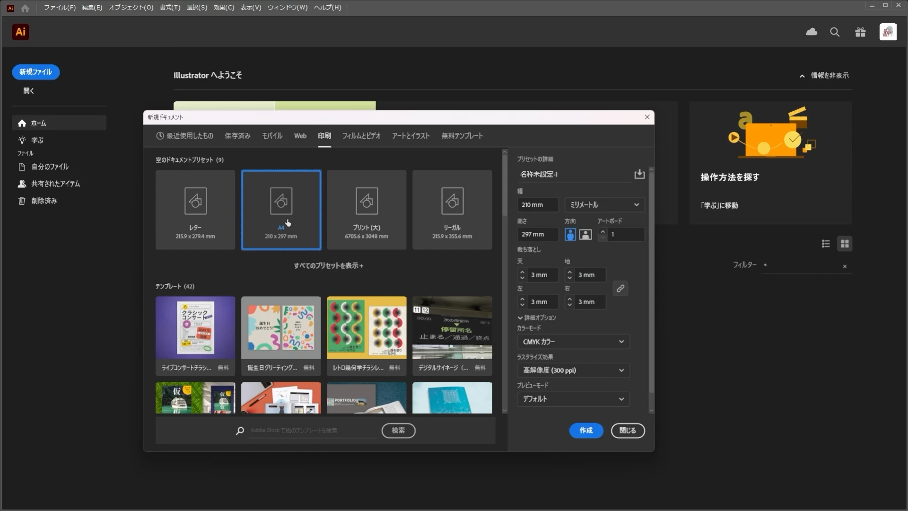Image resolution: width=908 pixels, height=511 pixels.
Task: Adjust the 右 bleed stepper arrows
Action: click(x=569, y=302)
